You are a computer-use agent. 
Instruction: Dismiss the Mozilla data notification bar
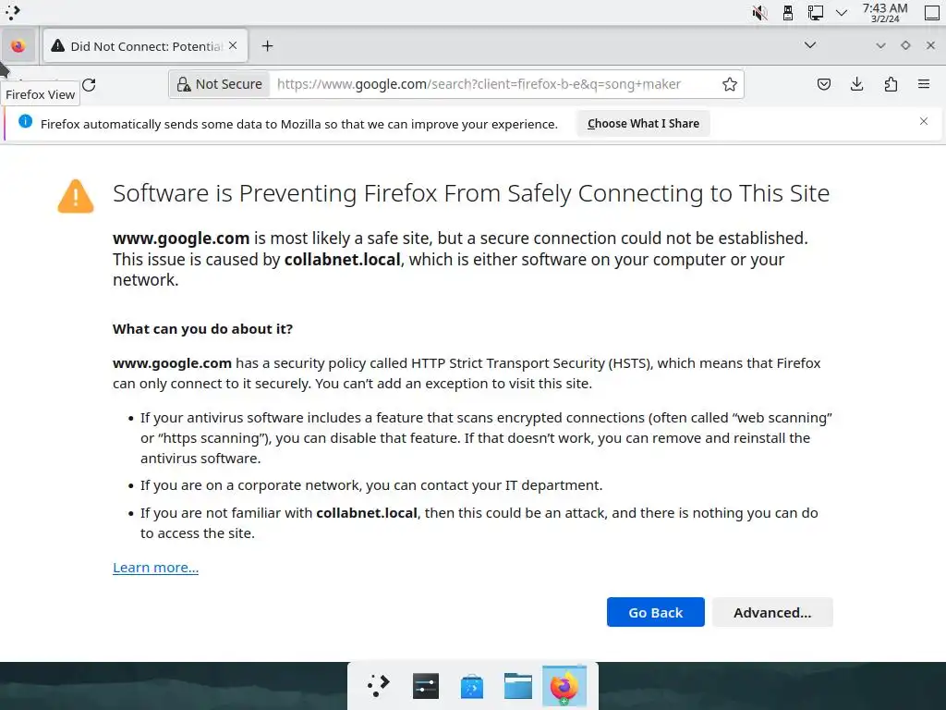924,121
